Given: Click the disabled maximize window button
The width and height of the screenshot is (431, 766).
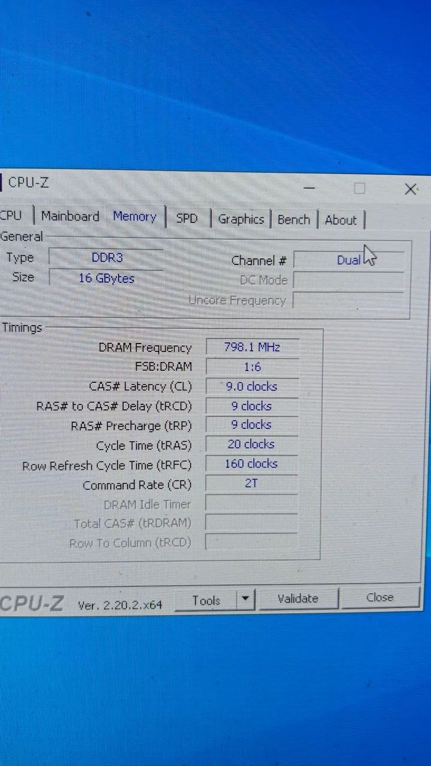Looking at the screenshot, I should click(x=359, y=189).
